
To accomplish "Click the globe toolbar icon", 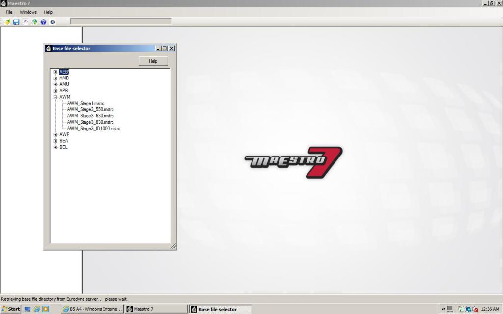I will pyautogui.click(x=34, y=22).
